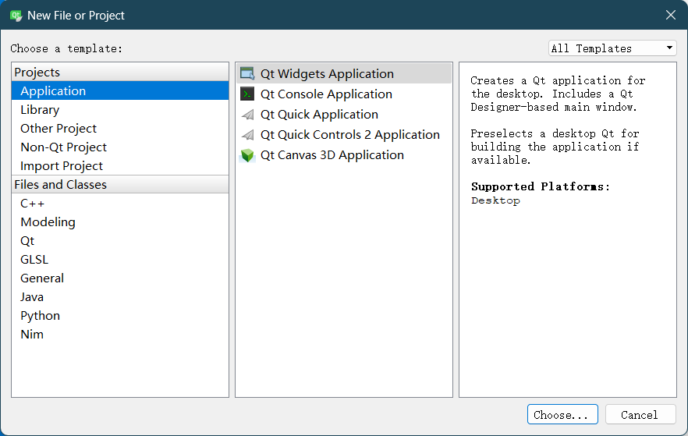Click the Qt Quick Application paper-plane icon
Viewport: 688px width, 436px height.
tap(247, 115)
